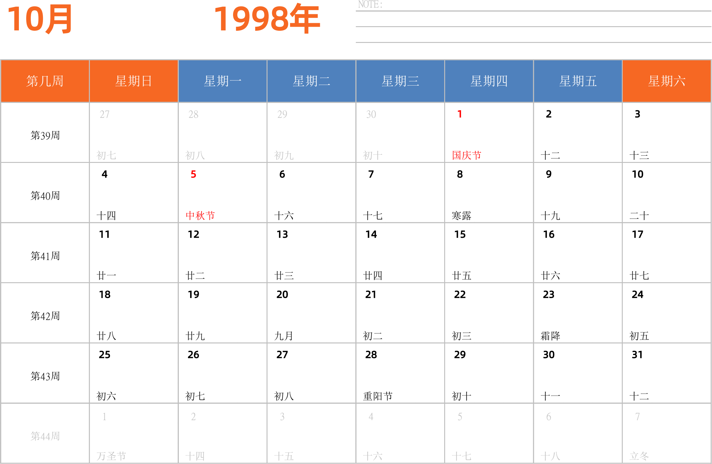Click the 重阳节 festival label
This screenshot has height=464, width=712.
pos(378,396)
